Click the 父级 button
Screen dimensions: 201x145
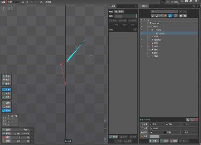pyautogui.click(x=164, y=141)
